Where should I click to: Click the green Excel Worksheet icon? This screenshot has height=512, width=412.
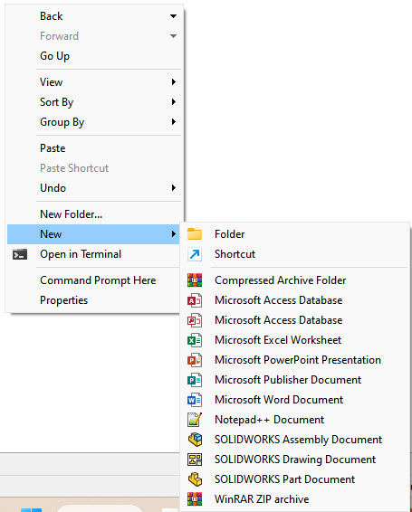195,340
